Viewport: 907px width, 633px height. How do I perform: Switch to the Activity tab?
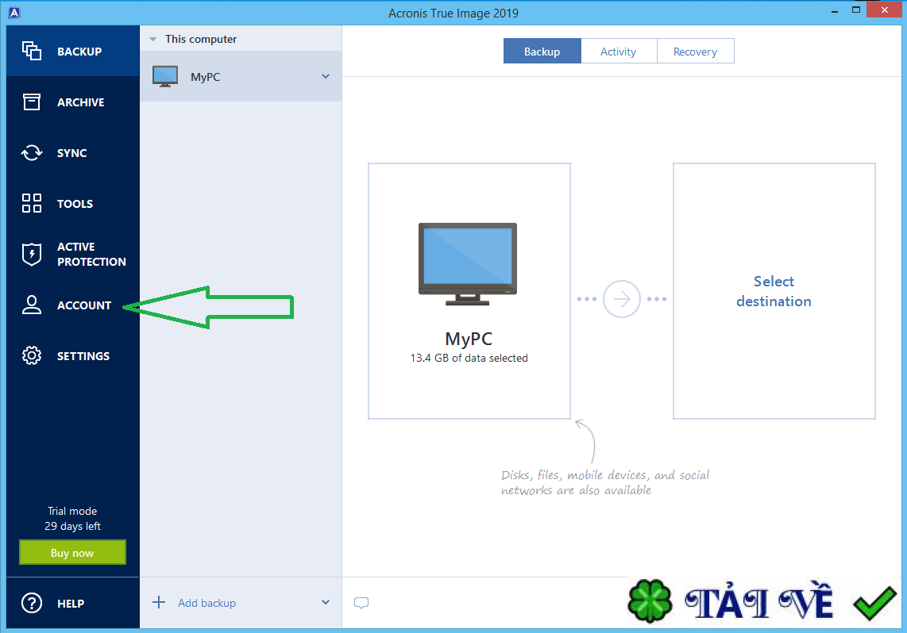pyautogui.click(x=619, y=50)
